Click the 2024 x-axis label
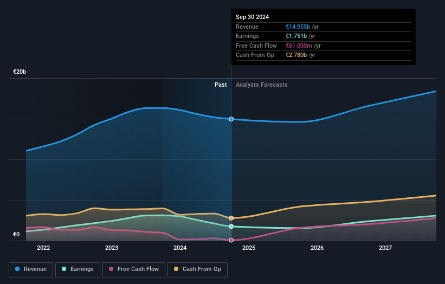This screenshot has height=284, width=445. point(180,248)
